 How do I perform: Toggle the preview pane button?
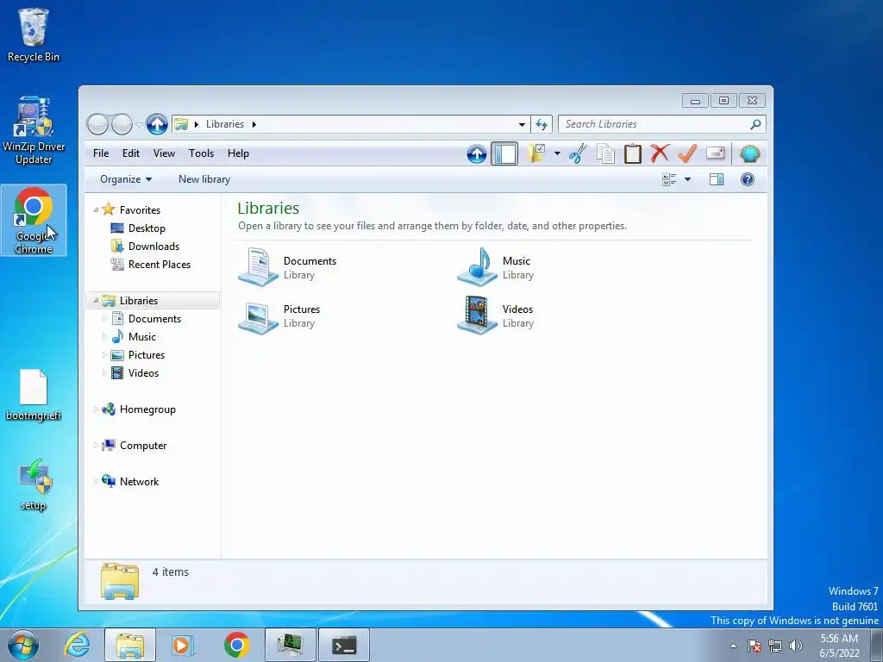pos(717,179)
